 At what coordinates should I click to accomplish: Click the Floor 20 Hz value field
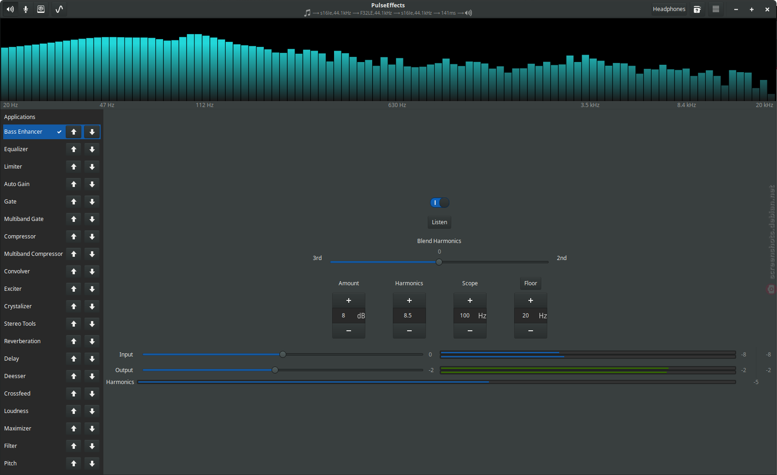[531, 316]
